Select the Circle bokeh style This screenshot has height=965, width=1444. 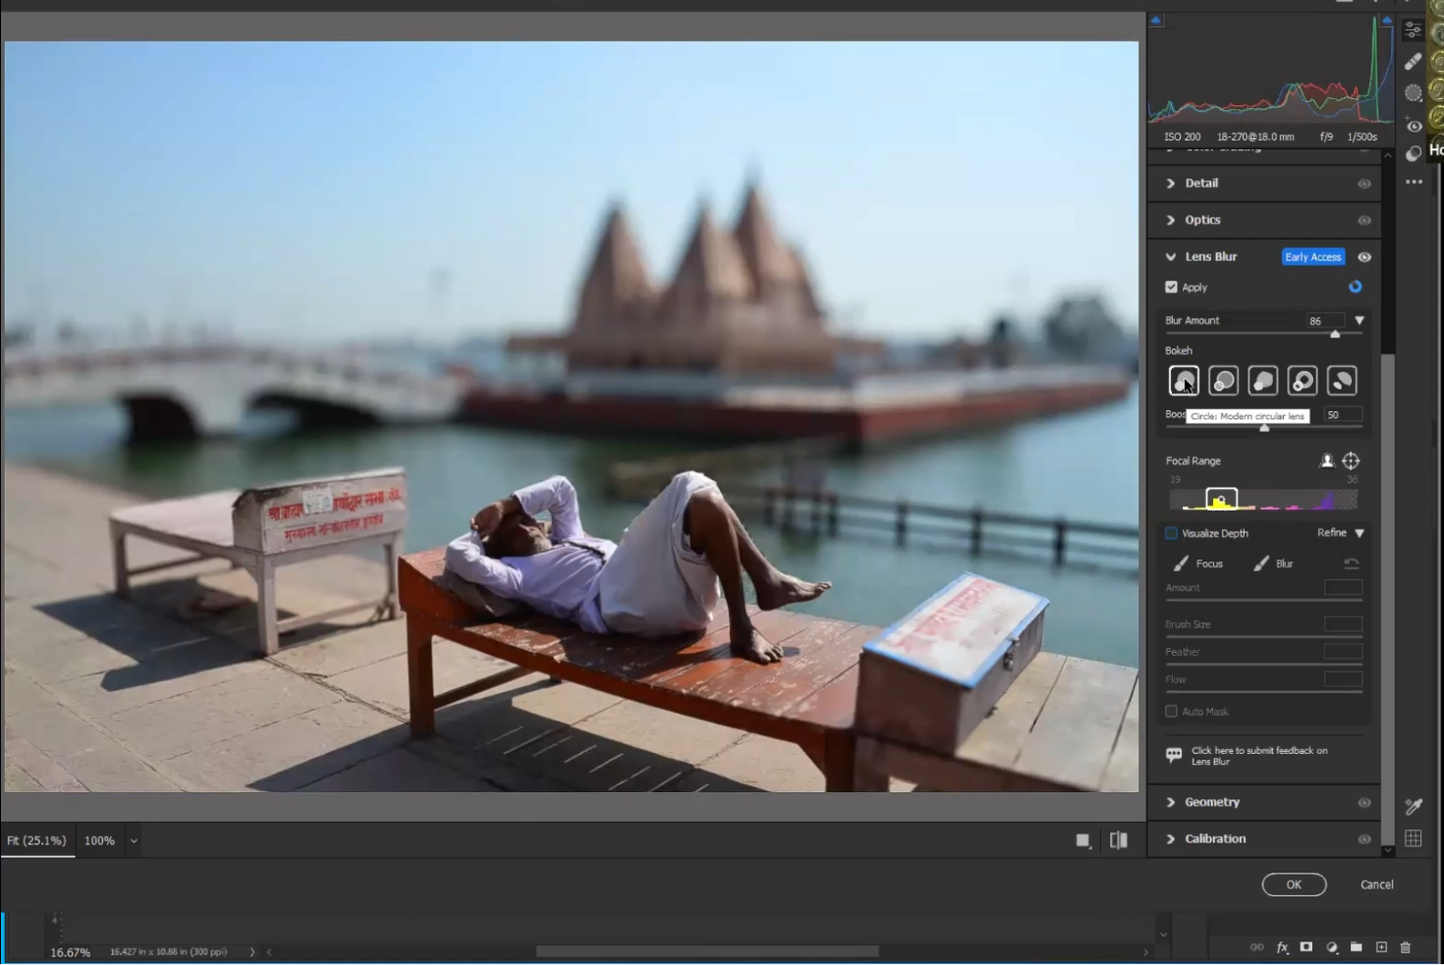click(x=1184, y=380)
